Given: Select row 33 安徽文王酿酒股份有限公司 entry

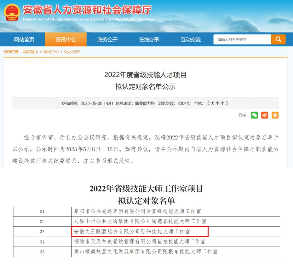Looking at the screenshot, I should click(x=132, y=232).
